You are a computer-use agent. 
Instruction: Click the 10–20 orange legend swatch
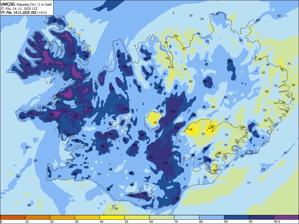coord(38,217)
